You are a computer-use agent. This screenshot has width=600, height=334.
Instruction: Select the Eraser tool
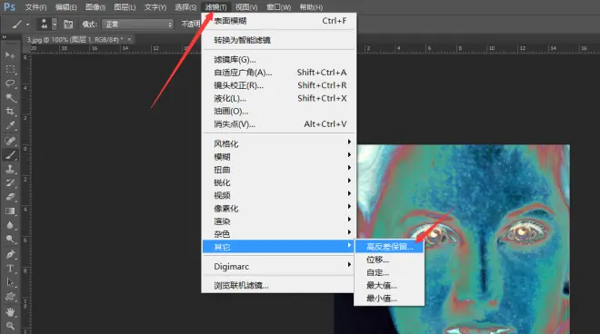tap(10, 197)
